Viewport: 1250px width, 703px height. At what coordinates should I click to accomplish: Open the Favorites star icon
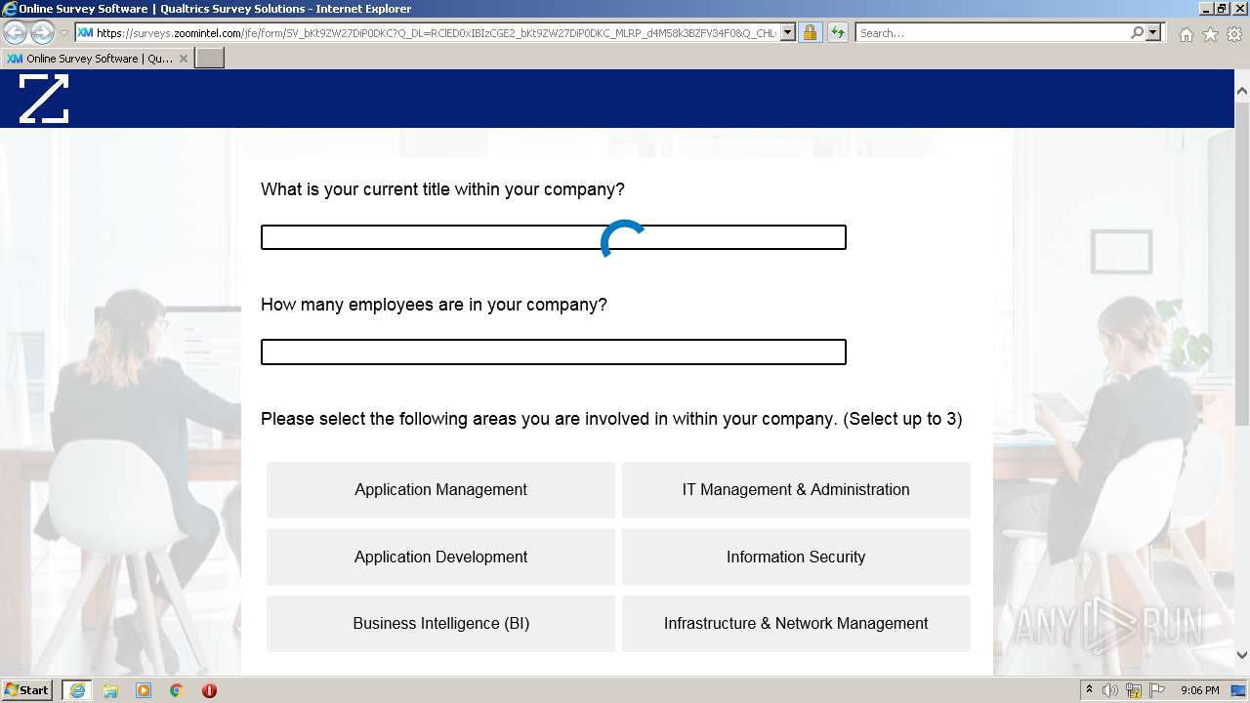coord(1210,34)
